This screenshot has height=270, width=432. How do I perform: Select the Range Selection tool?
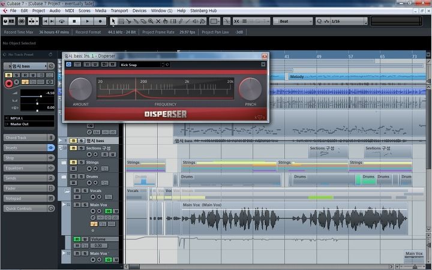(121, 21)
